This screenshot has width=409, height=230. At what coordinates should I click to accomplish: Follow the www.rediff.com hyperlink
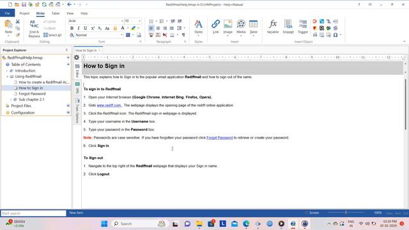click(109, 105)
